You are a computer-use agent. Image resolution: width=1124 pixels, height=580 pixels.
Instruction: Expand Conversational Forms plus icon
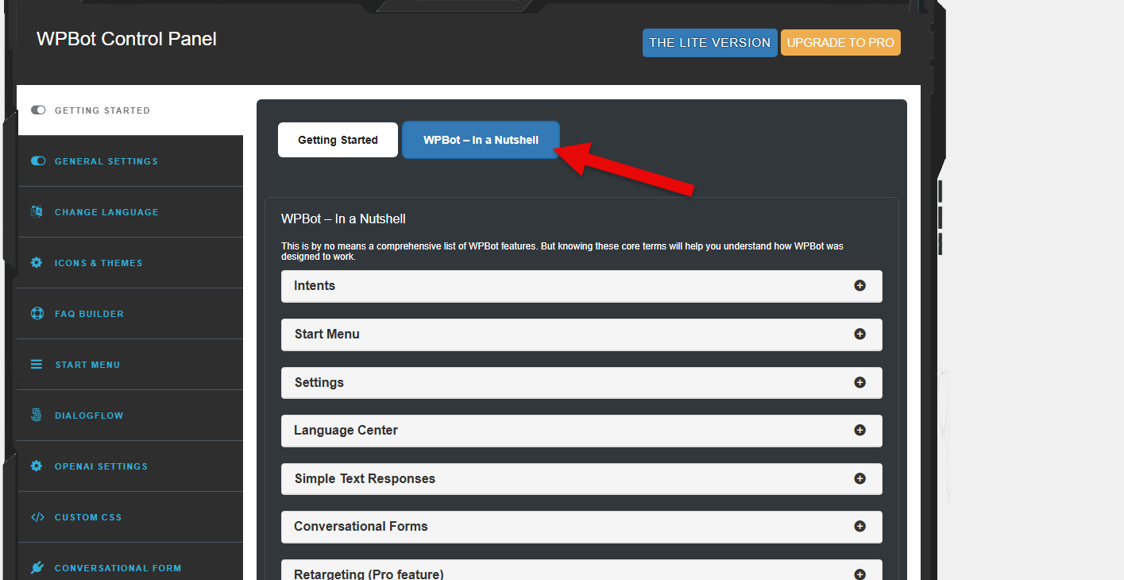coord(859,526)
